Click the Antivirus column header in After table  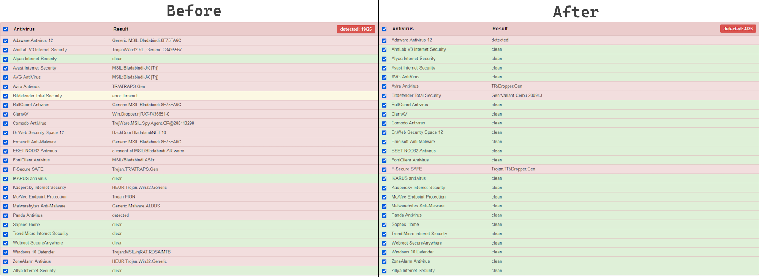click(x=403, y=29)
